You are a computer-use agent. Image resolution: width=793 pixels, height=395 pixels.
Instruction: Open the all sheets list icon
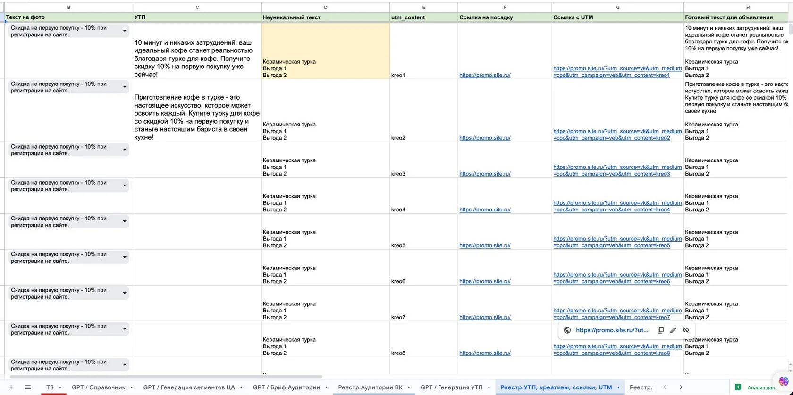(27, 387)
